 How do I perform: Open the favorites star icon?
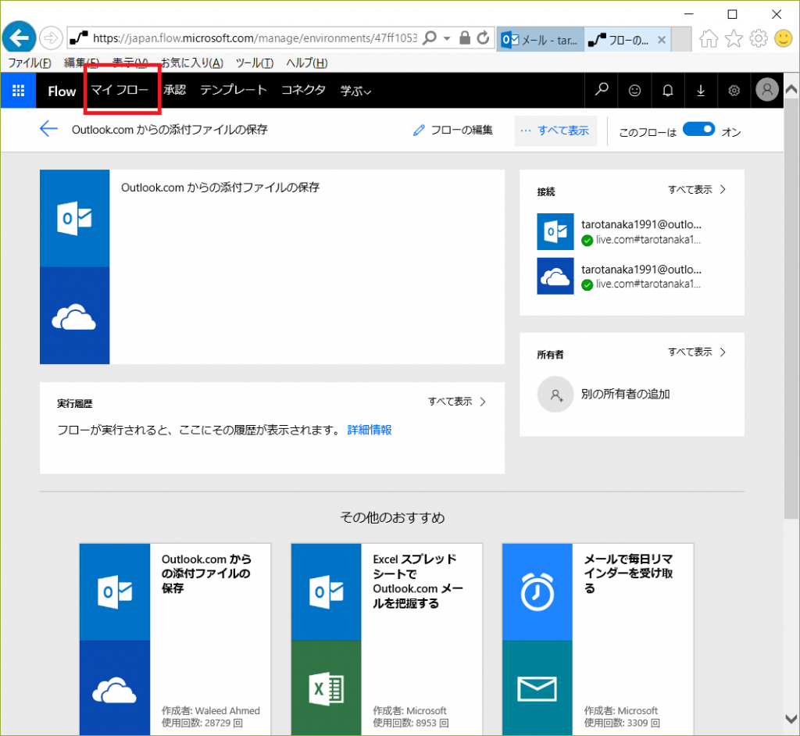coord(734,38)
